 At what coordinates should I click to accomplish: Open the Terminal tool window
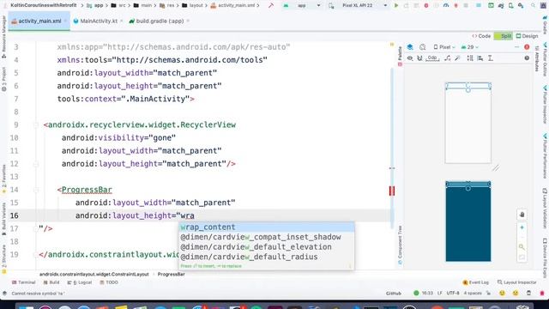pyautogui.click(x=23, y=282)
